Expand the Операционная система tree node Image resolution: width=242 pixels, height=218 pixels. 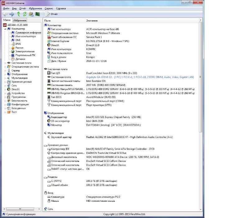point(5,67)
